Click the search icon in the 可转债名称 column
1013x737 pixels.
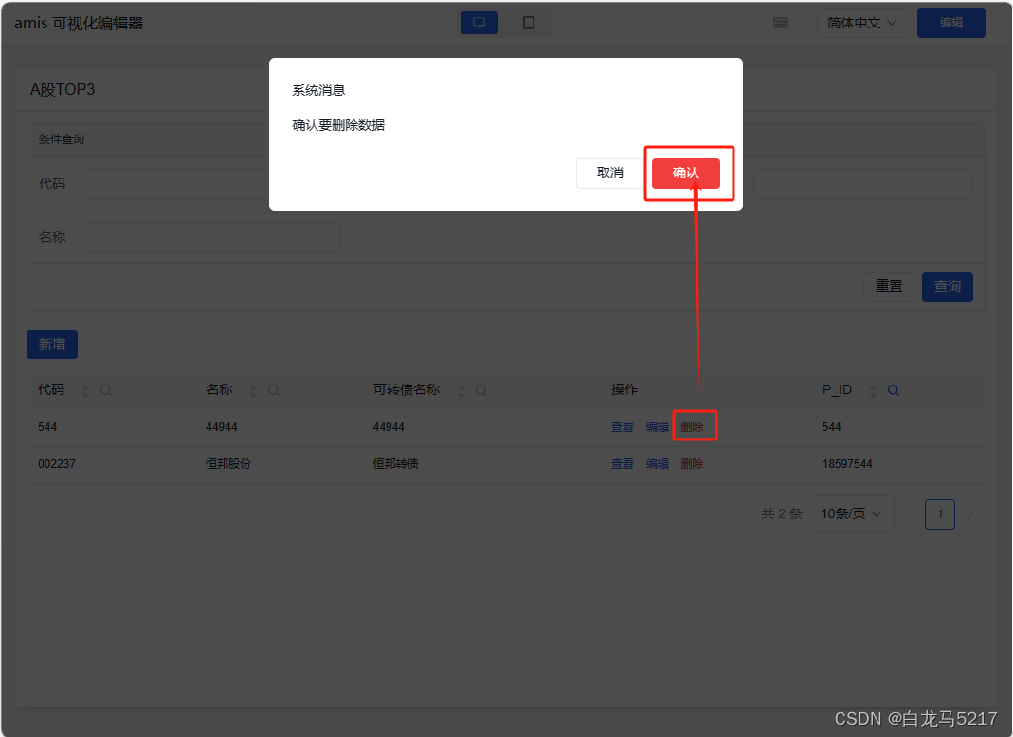coord(481,389)
